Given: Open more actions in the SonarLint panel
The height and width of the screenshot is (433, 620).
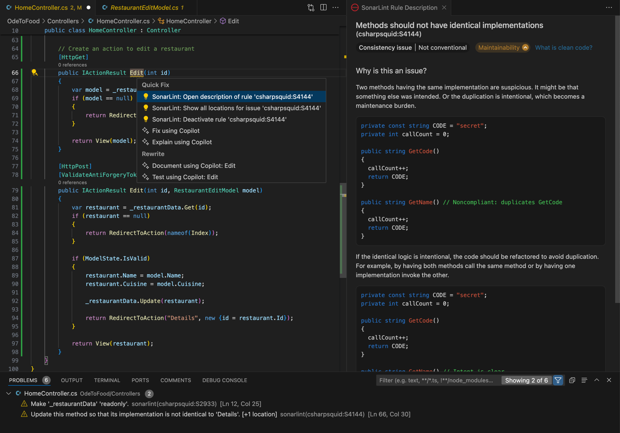Looking at the screenshot, I should pyautogui.click(x=609, y=8).
